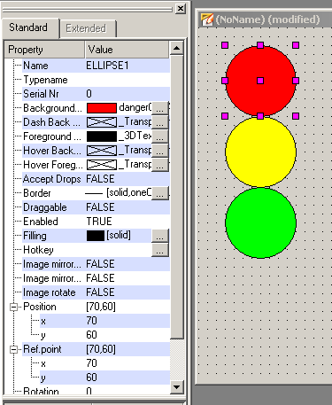Screen dimensions: 332x405
Task: Collapse the Position property node
Action: (13, 307)
